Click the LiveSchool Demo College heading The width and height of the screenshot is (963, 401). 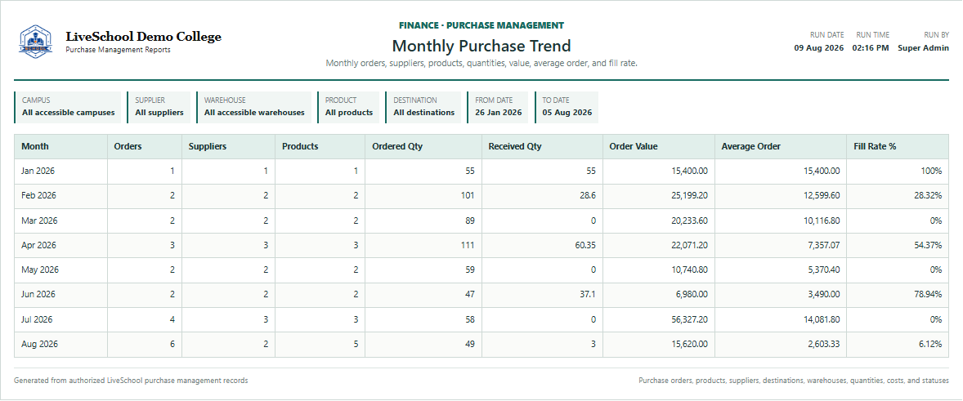pos(143,36)
